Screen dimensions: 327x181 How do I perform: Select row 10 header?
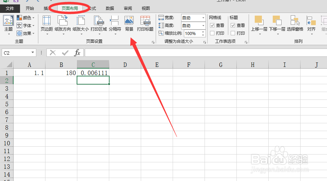[x=7, y=143]
